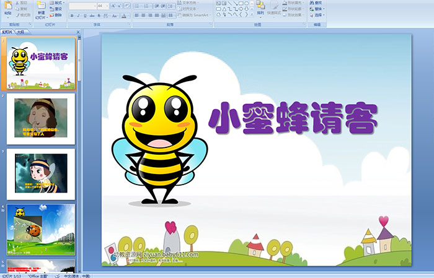The width and height of the screenshot is (434, 278).
Task: Toggle Center text alignment
Action: [143, 15]
